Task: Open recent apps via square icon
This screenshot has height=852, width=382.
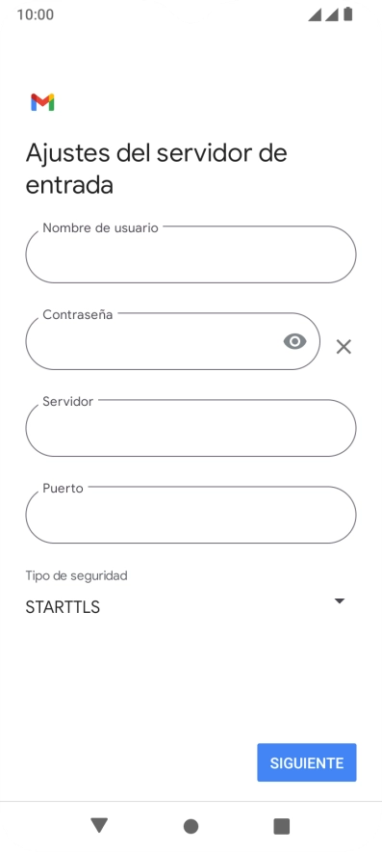Action: 282,826
